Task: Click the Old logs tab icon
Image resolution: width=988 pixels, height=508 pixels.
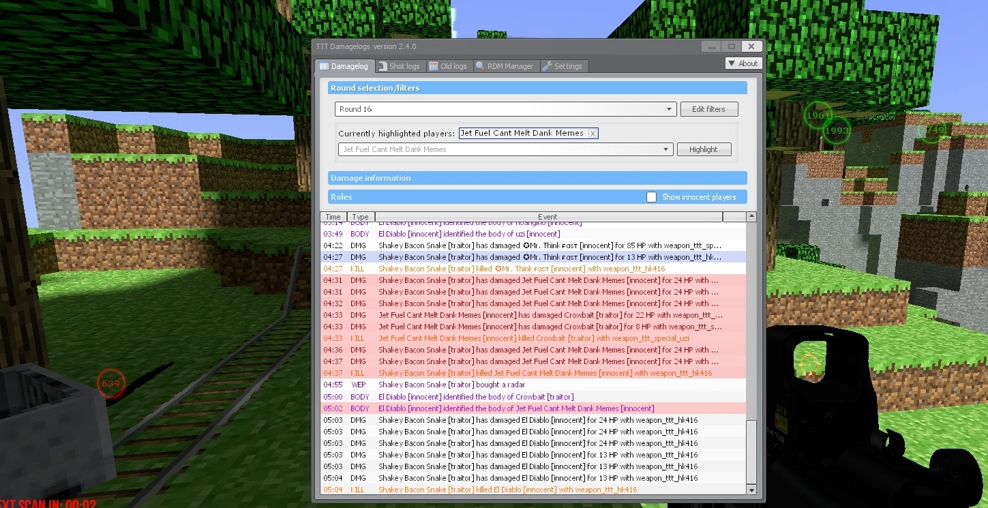Action: coord(434,66)
